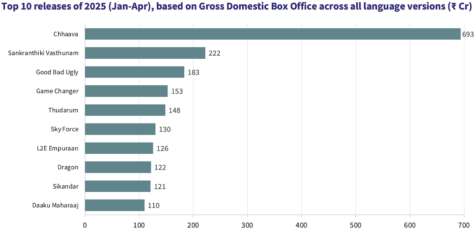
Task: Click the Daaku Maharaaj label
Action: click(56, 205)
